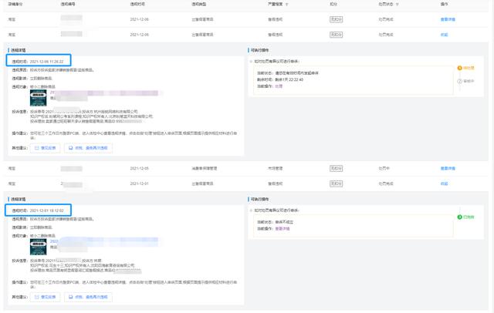Click the green 已完结 status icon
Viewport: 494px width, 313px height.
461,217
